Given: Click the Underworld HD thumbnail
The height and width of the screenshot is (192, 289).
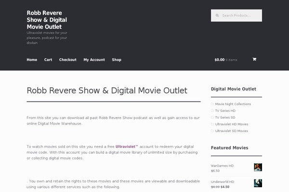Looking at the screenshot, I should [258, 183].
